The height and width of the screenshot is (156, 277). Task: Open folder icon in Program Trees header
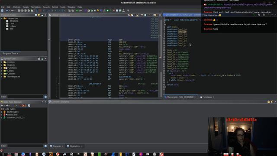tap(39, 15)
